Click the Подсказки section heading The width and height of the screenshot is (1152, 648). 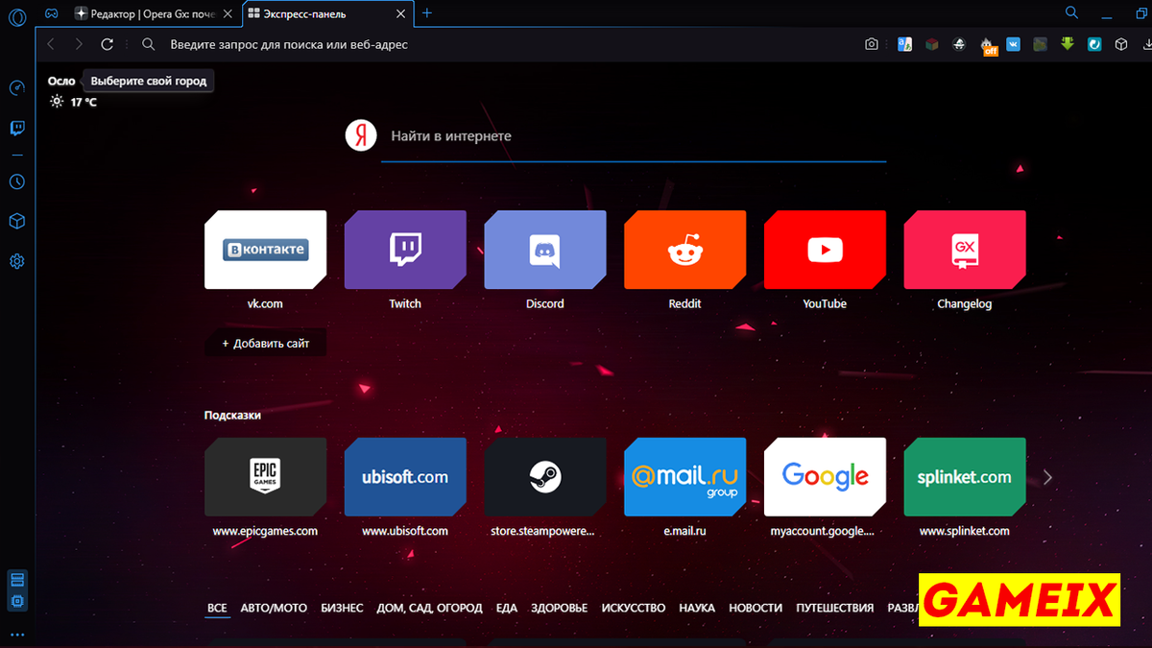[232, 416]
